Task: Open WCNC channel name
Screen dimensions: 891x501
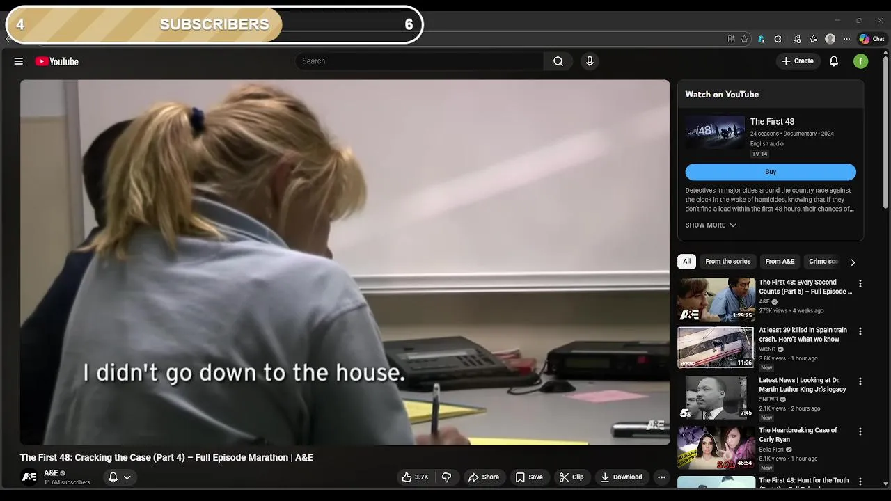Action: (x=767, y=349)
